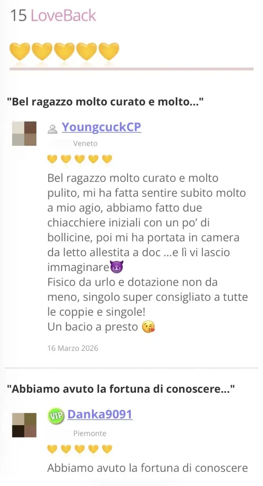Click the Veneto region label
263x486 pixels.
tap(85, 143)
